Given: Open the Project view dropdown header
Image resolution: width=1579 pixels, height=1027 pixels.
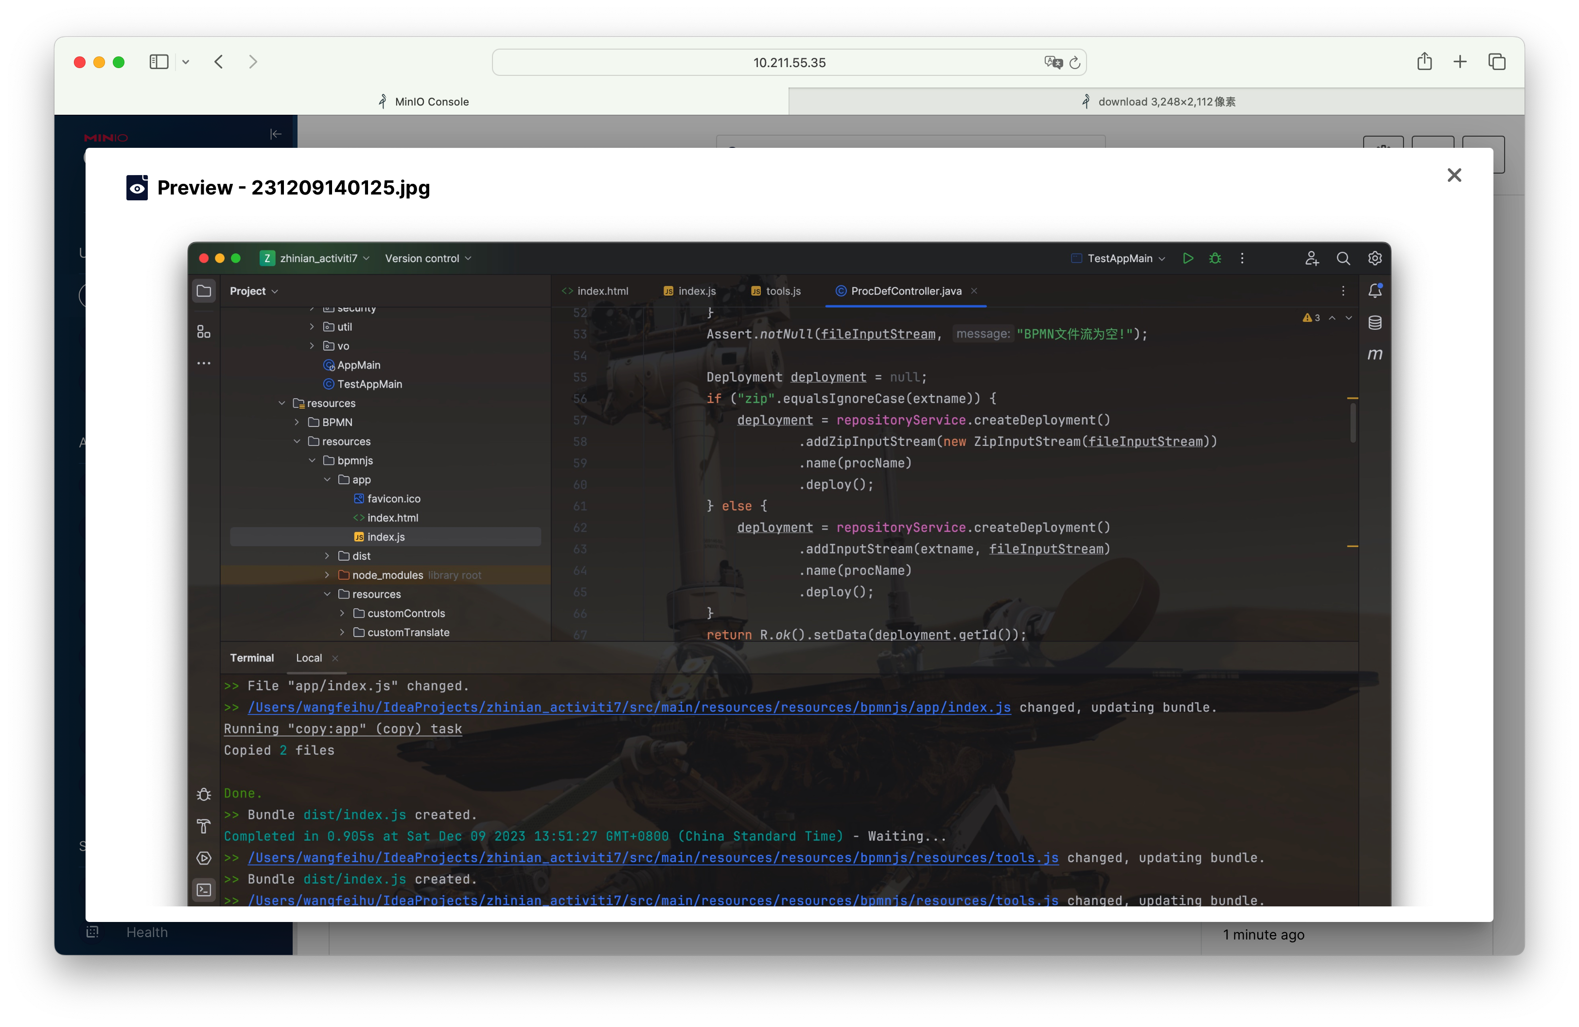Looking at the screenshot, I should pos(253,291).
